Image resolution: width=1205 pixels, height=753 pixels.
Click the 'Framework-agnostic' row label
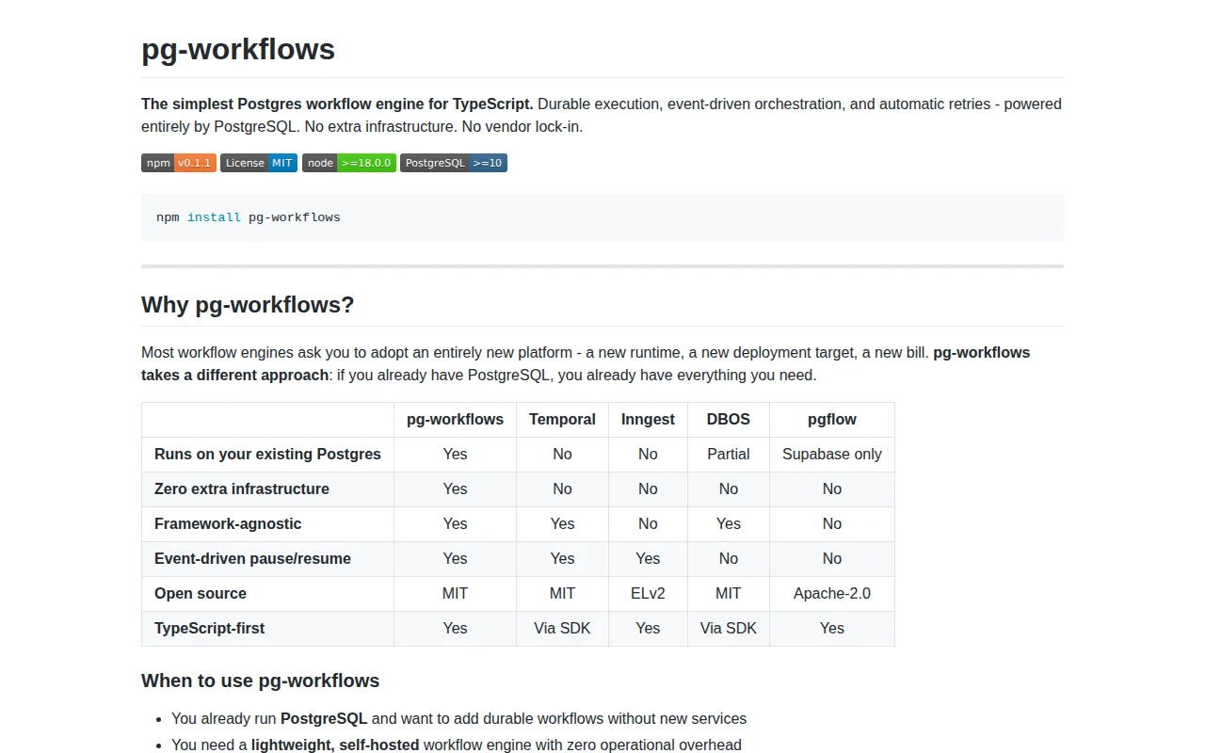[x=228, y=524]
